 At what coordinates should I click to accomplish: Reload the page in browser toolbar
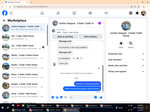click(10, 7)
